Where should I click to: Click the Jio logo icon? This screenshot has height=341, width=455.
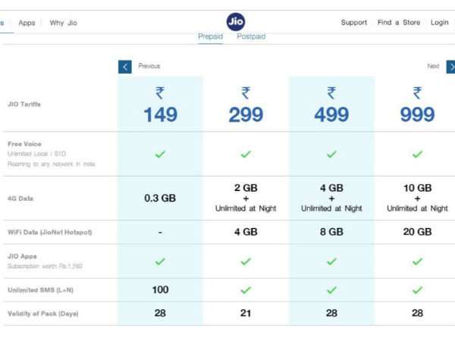point(236,22)
